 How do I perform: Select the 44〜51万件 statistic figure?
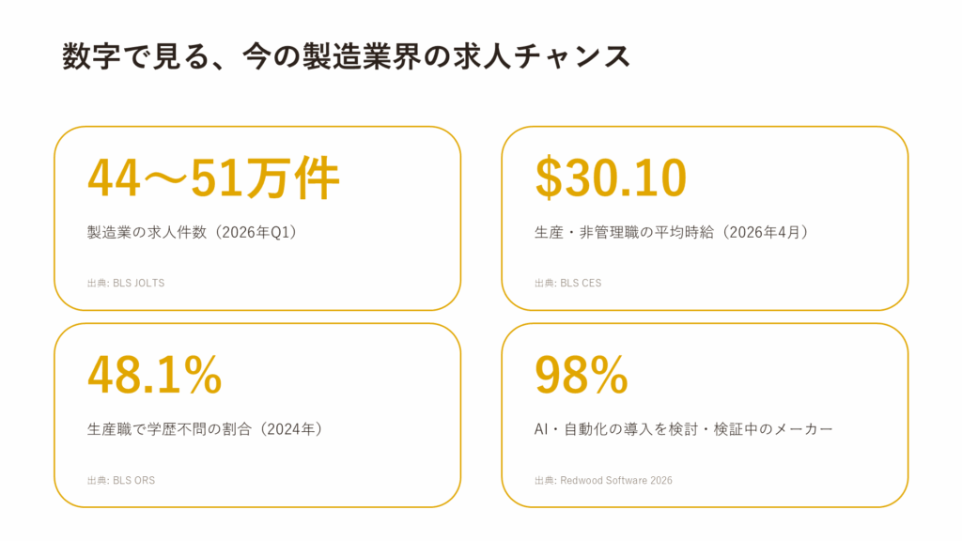click(x=213, y=178)
